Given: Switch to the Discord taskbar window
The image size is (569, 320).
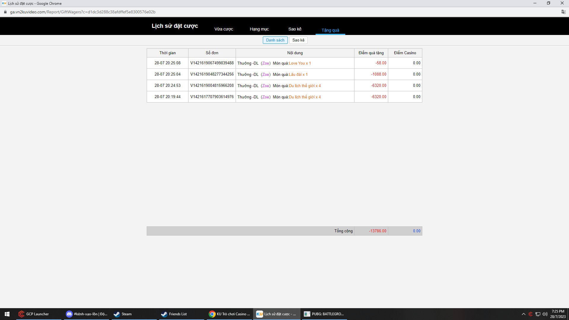Looking at the screenshot, I should (87, 314).
